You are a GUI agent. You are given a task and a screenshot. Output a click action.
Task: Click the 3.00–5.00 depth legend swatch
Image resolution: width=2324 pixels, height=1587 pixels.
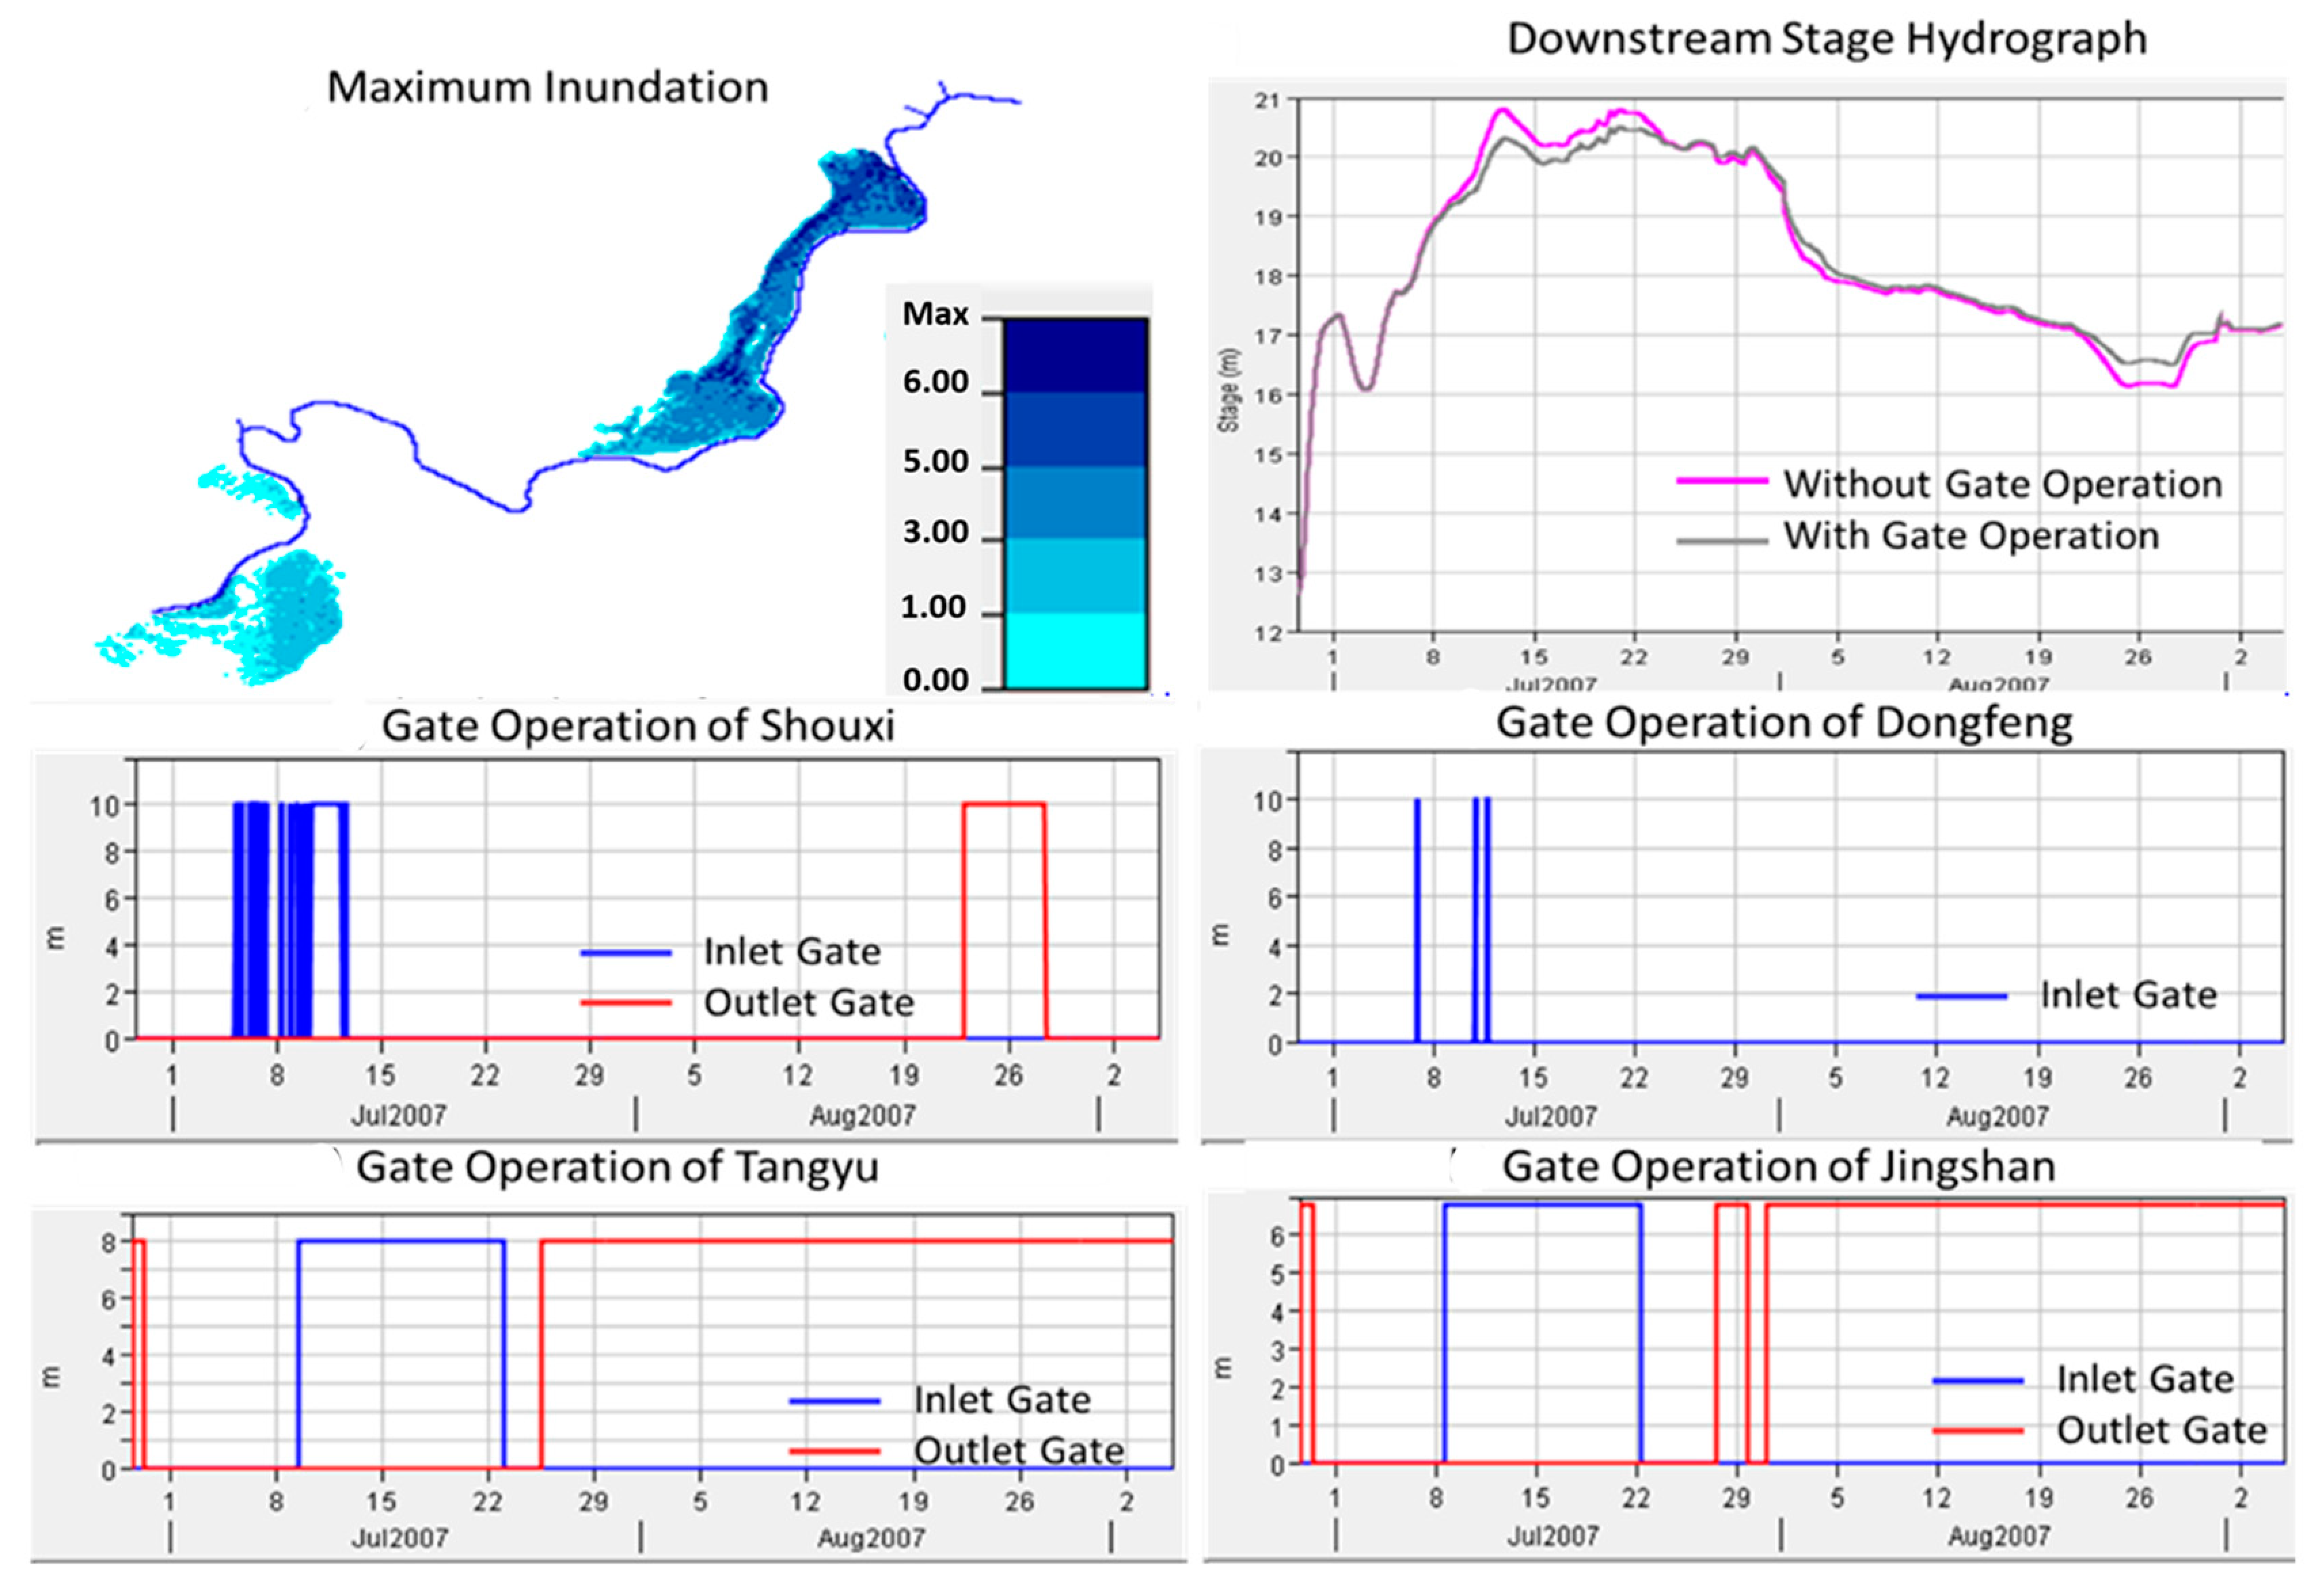[1075, 503]
